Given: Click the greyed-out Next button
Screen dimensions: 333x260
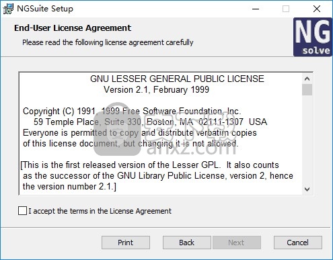Looking at the screenshot, I should 237,243.
